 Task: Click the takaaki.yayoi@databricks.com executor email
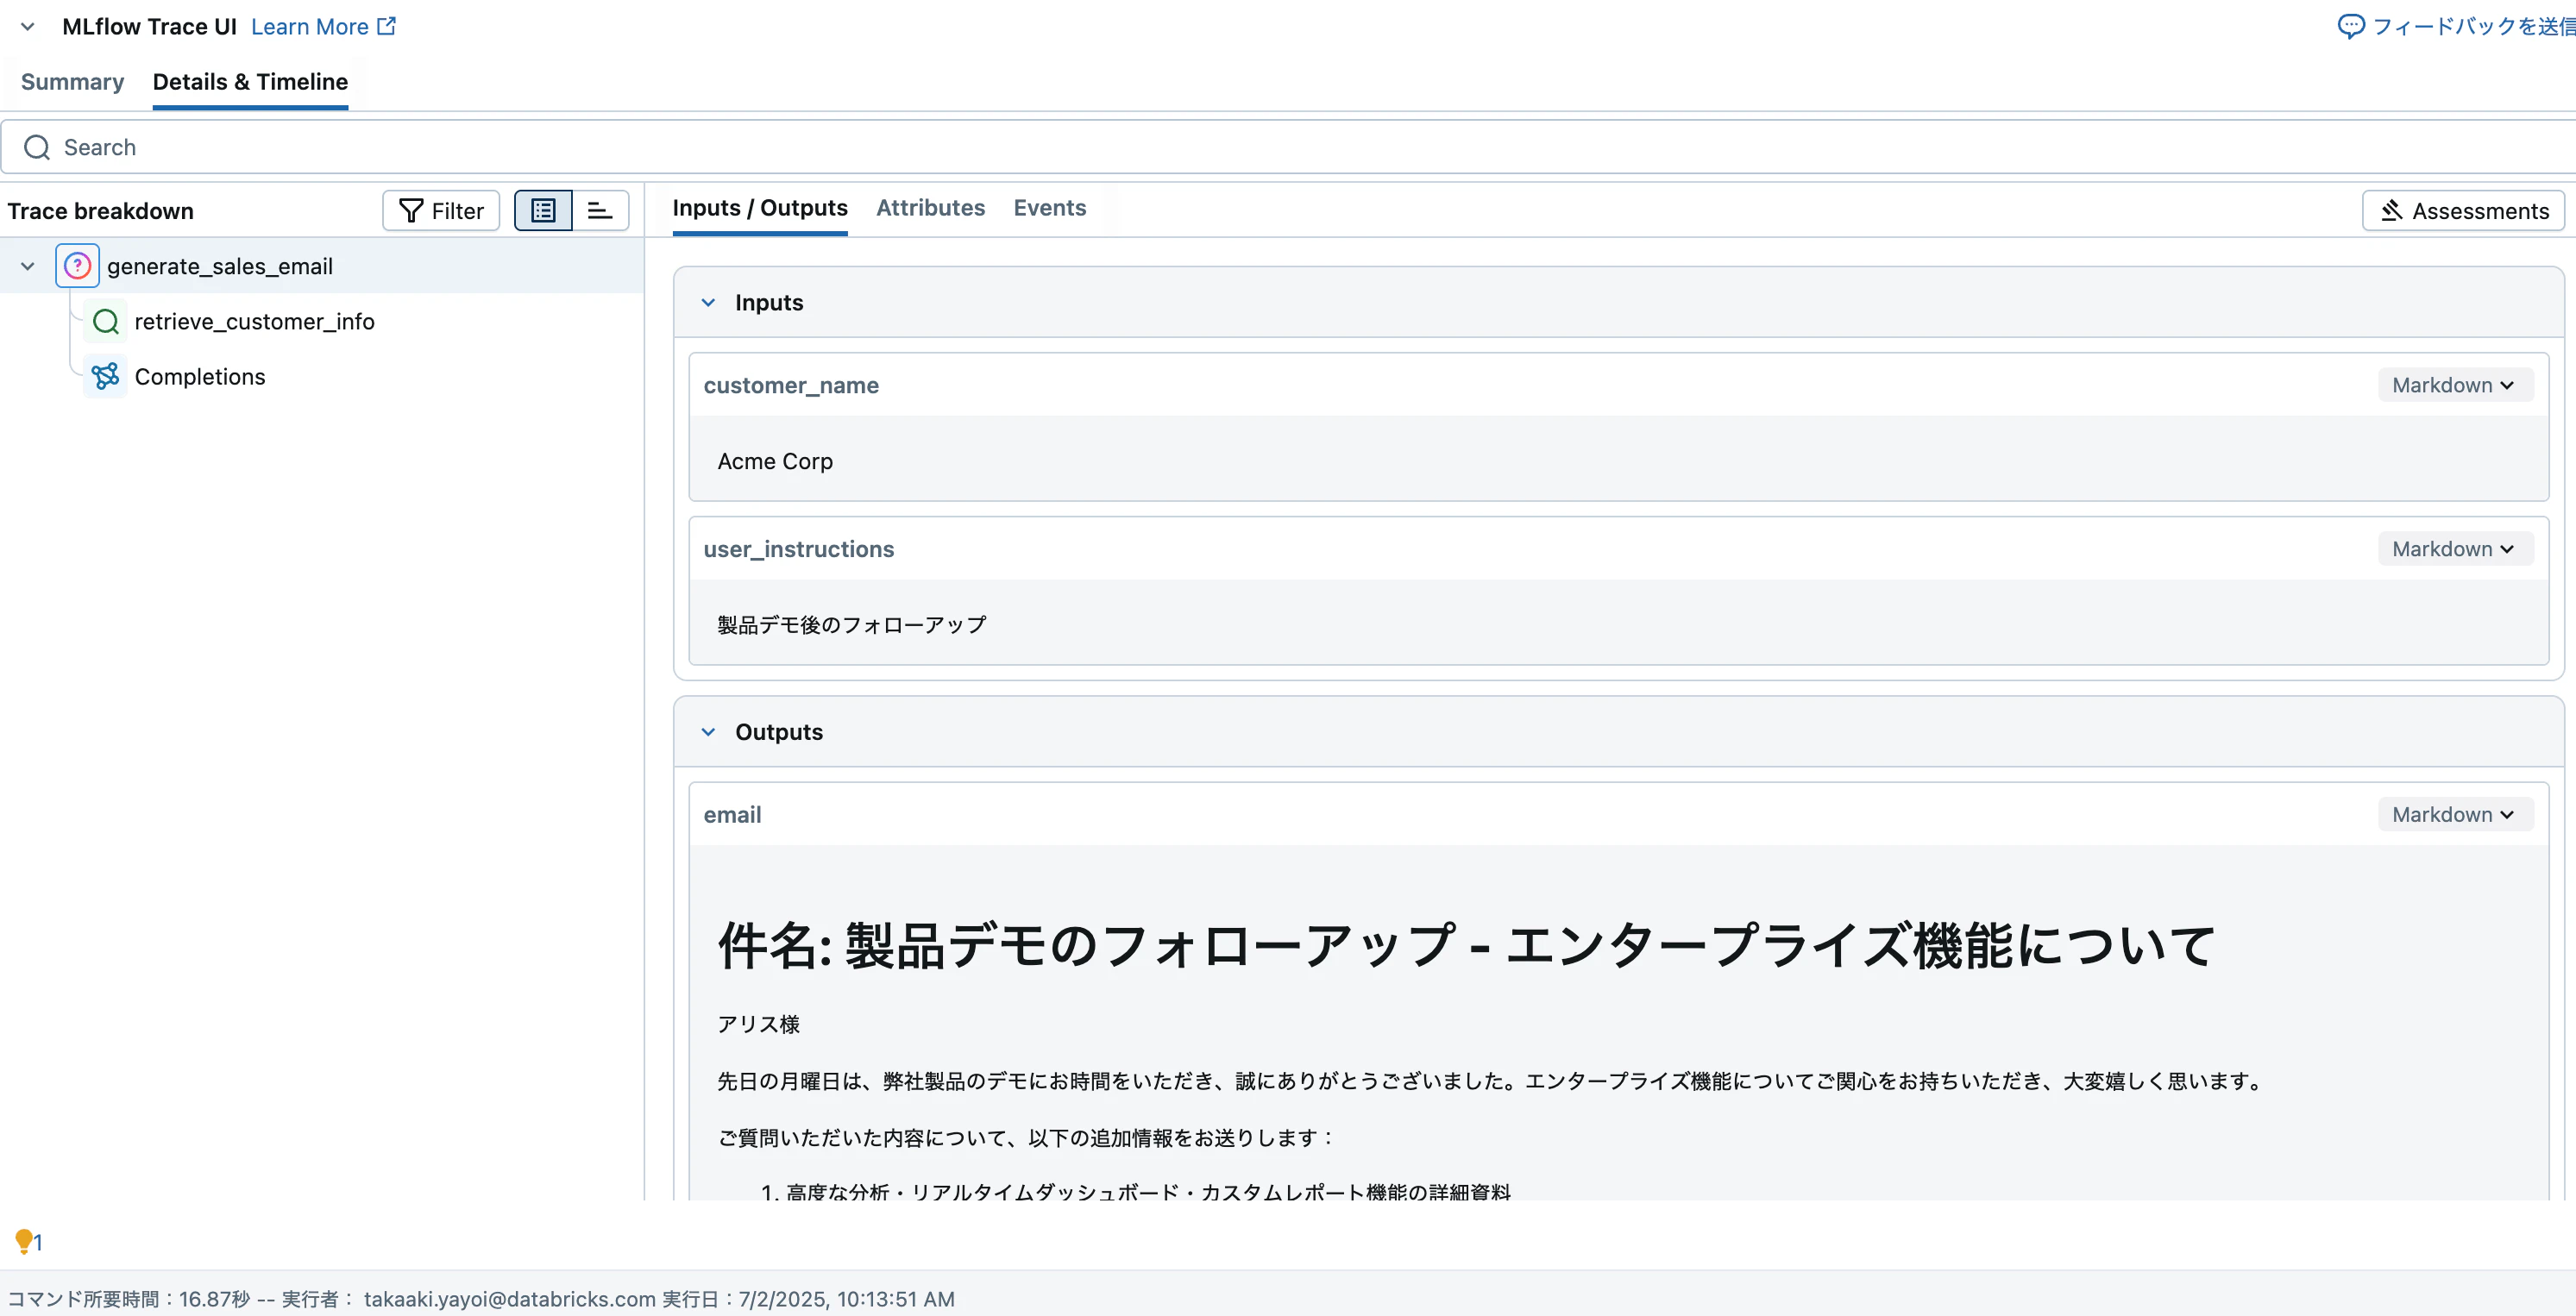point(510,1299)
